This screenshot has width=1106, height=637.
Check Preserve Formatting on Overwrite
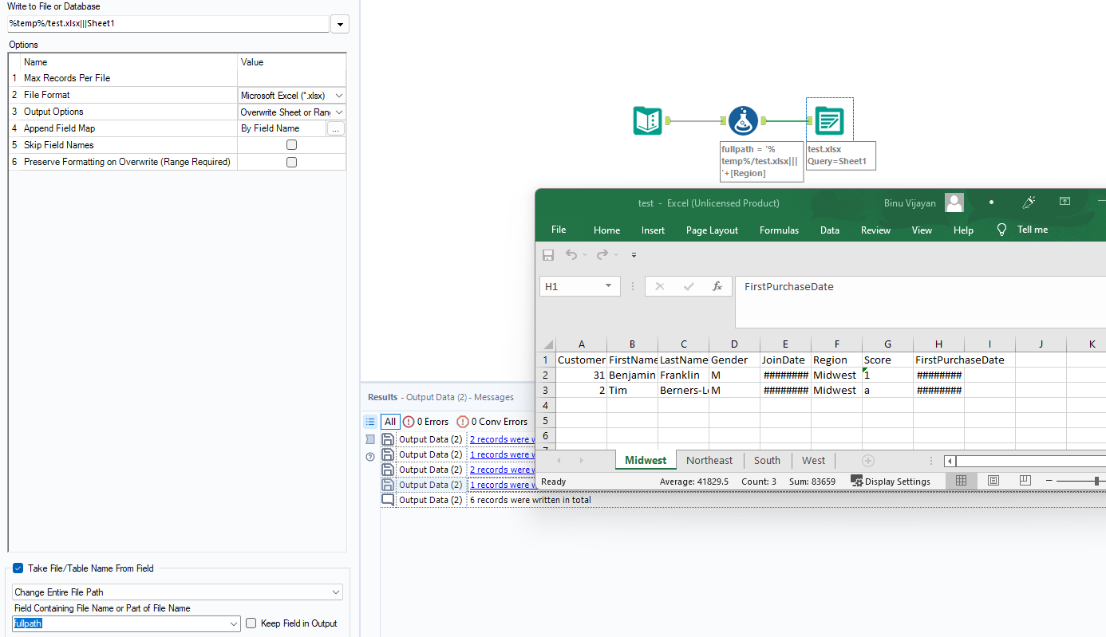pyautogui.click(x=291, y=162)
